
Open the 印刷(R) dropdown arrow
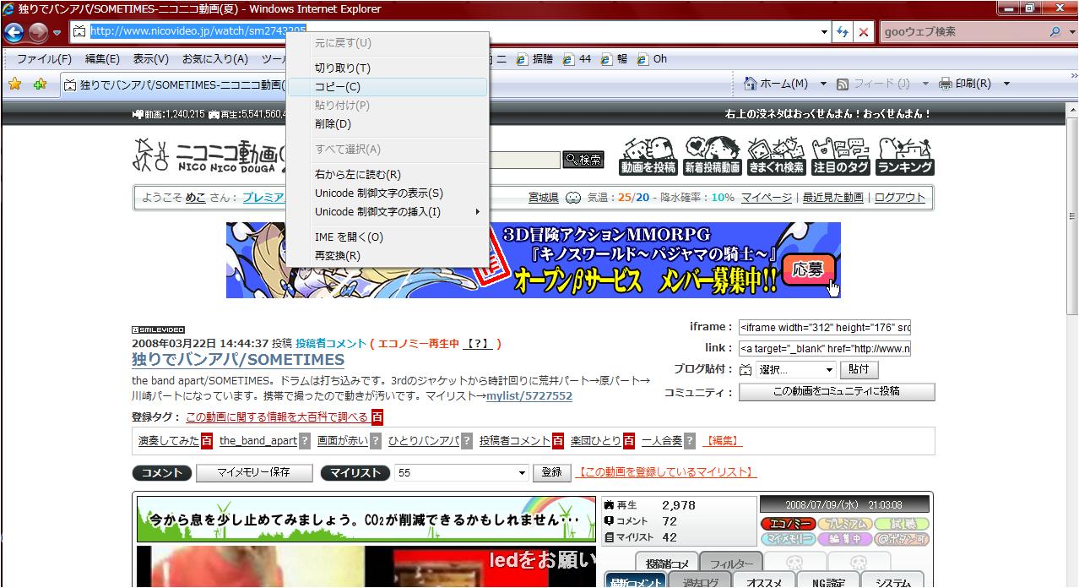(1007, 84)
